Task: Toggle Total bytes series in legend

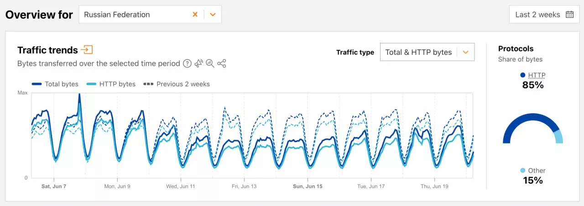Action: coord(55,84)
